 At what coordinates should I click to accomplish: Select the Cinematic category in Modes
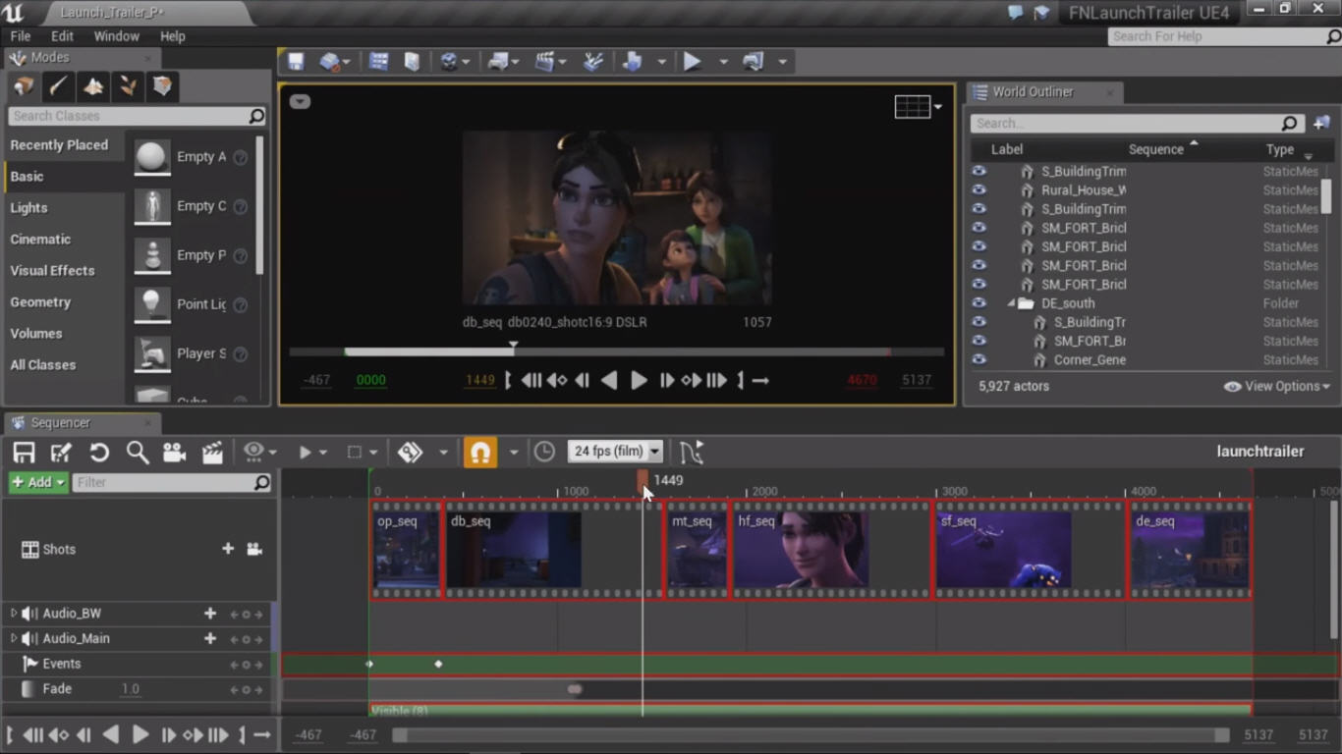tap(40, 240)
